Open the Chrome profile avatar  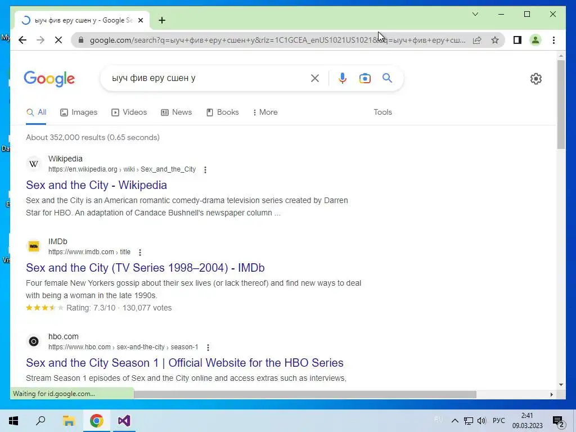tap(535, 40)
